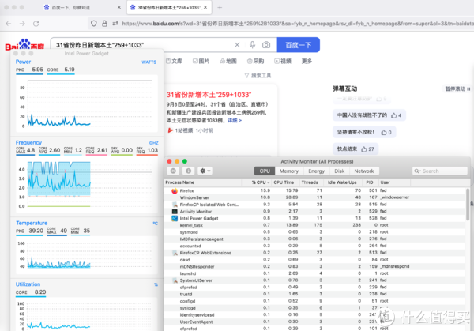The height and width of the screenshot is (331, 474).
Task: Sort by the Threads column header
Action: coord(310,182)
